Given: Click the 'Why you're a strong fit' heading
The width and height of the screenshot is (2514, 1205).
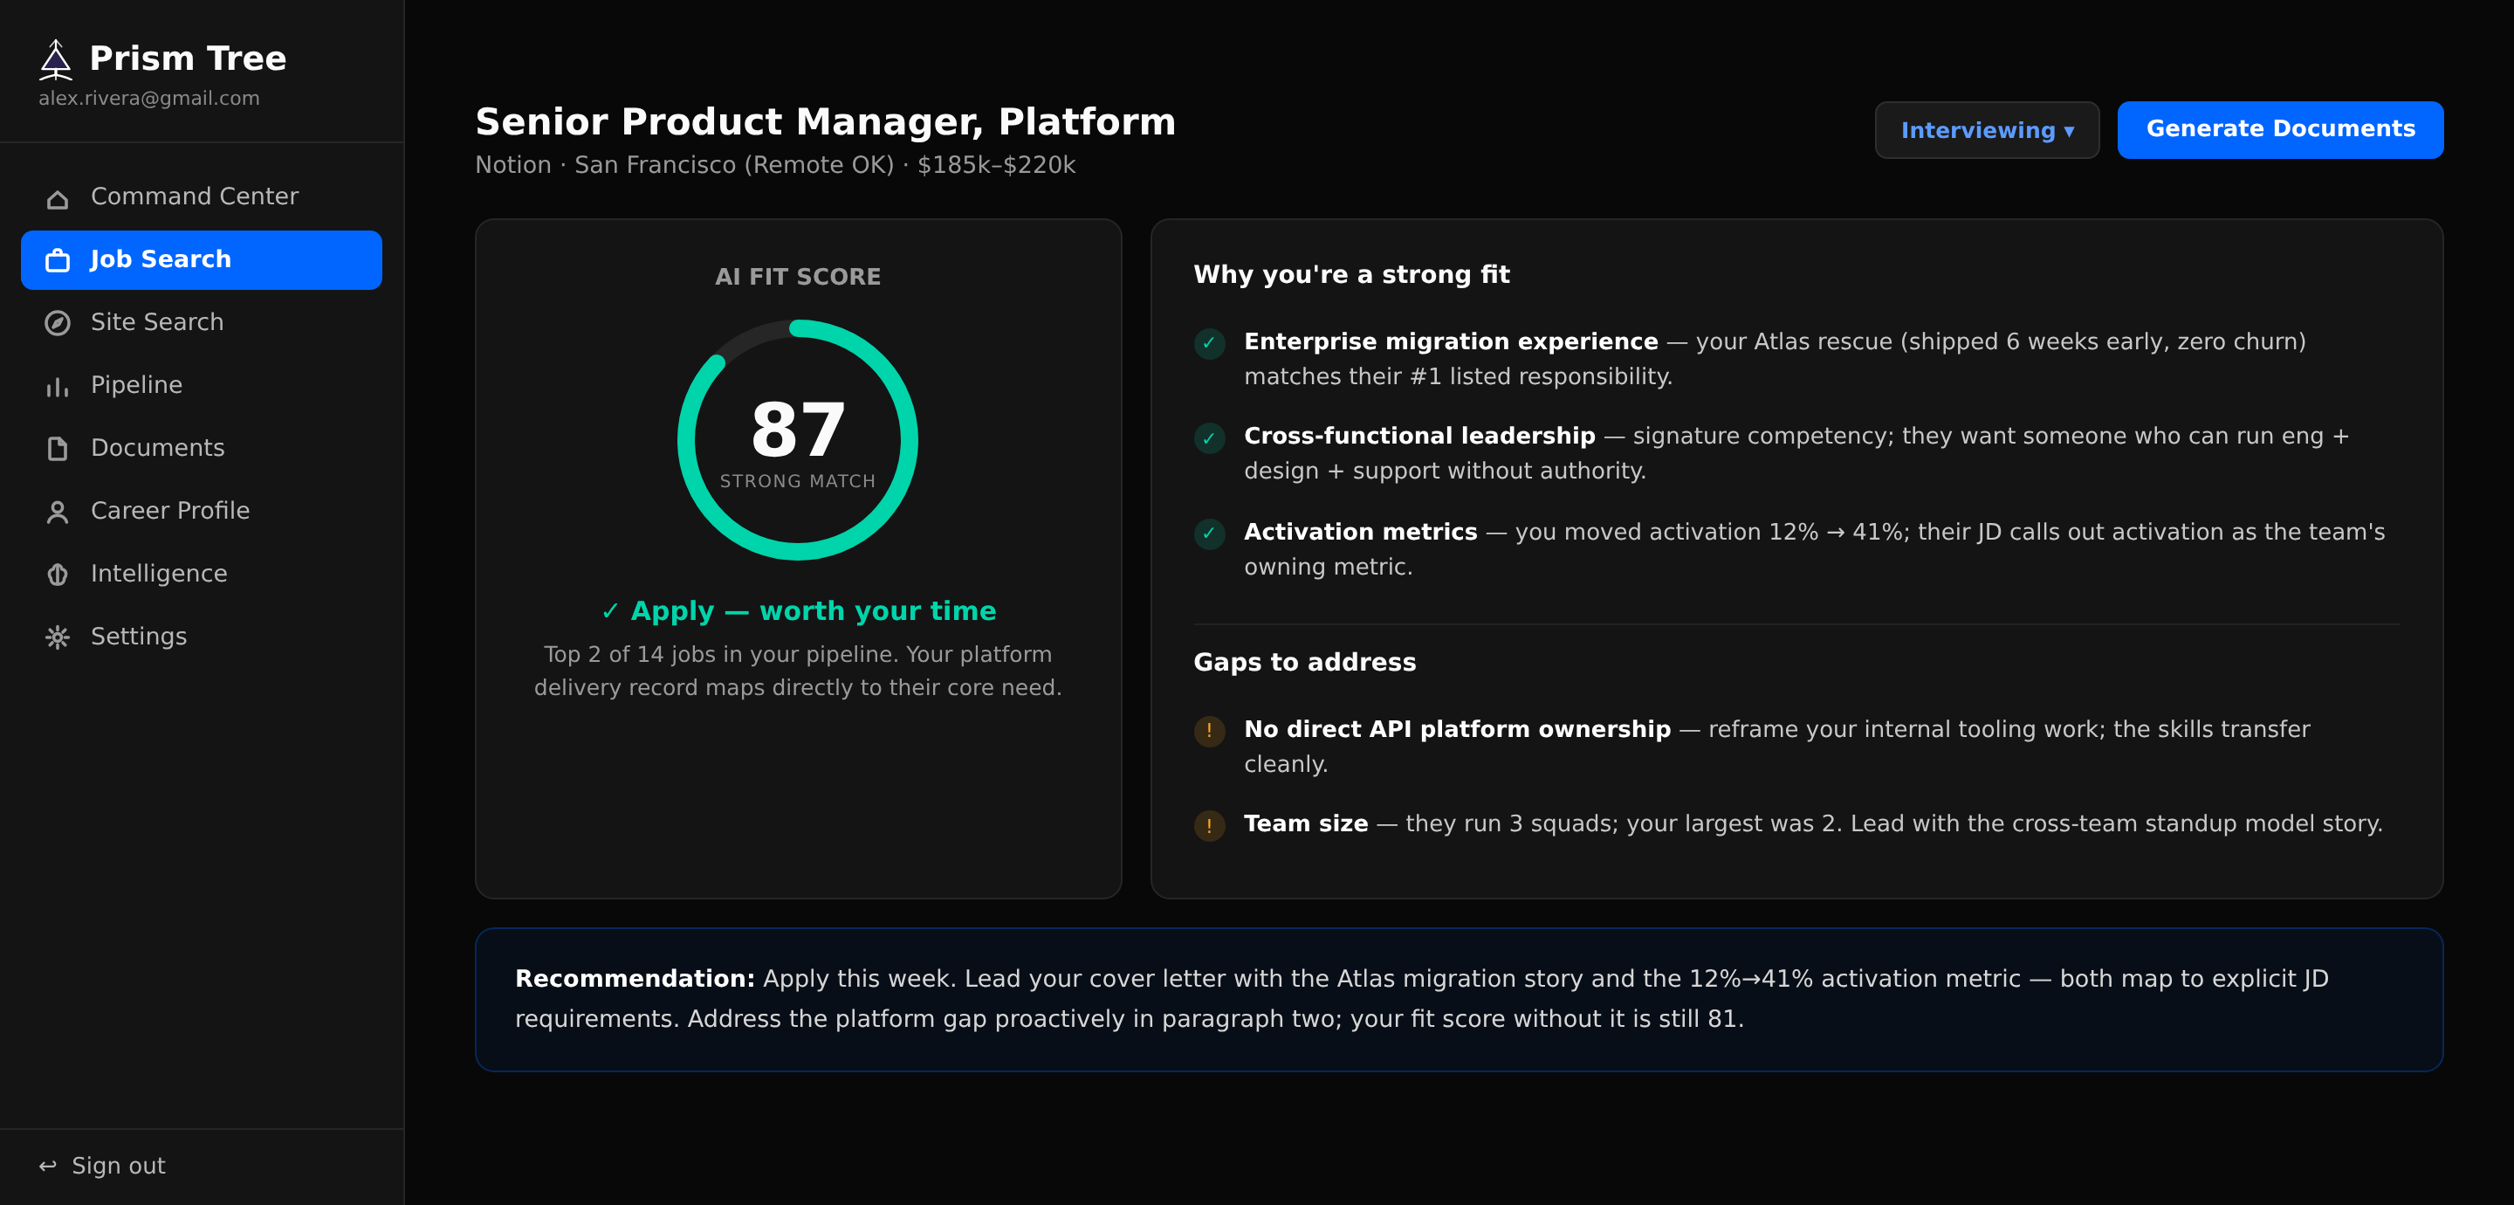Looking at the screenshot, I should pos(1351,274).
